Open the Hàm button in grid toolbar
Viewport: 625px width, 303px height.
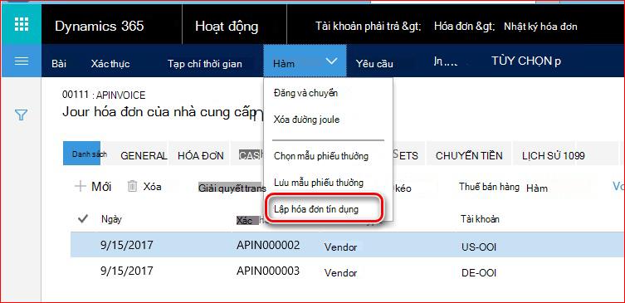coord(537,188)
